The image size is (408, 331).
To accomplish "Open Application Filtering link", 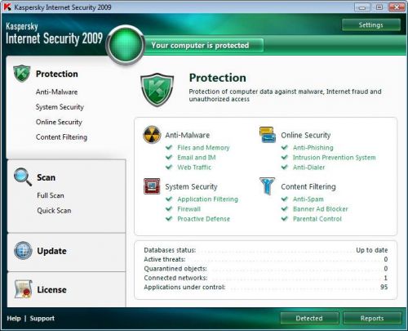I will click(x=207, y=199).
